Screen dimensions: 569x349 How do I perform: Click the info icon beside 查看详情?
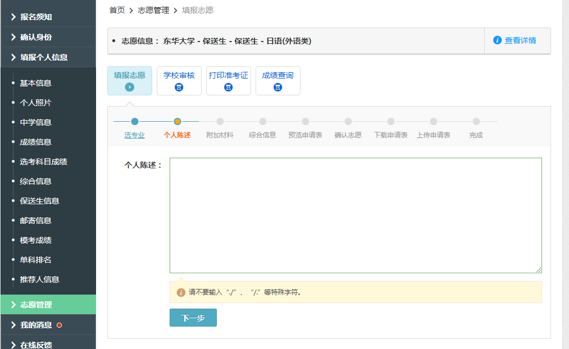coord(497,40)
